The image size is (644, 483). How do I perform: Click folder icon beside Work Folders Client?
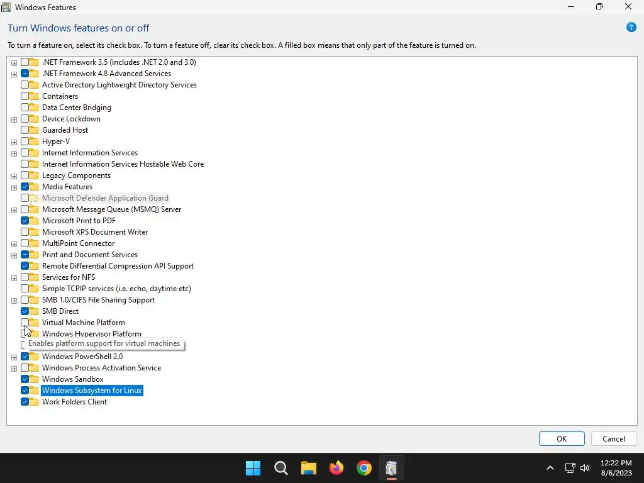pyautogui.click(x=34, y=402)
